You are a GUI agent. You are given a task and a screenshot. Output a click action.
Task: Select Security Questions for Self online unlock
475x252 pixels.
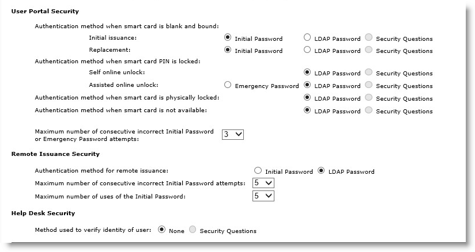click(369, 72)
